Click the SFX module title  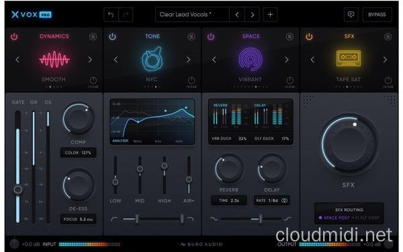pos(349,36)
